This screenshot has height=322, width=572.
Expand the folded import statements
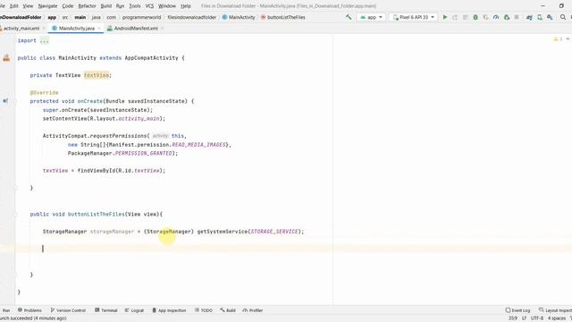[44, 40]
